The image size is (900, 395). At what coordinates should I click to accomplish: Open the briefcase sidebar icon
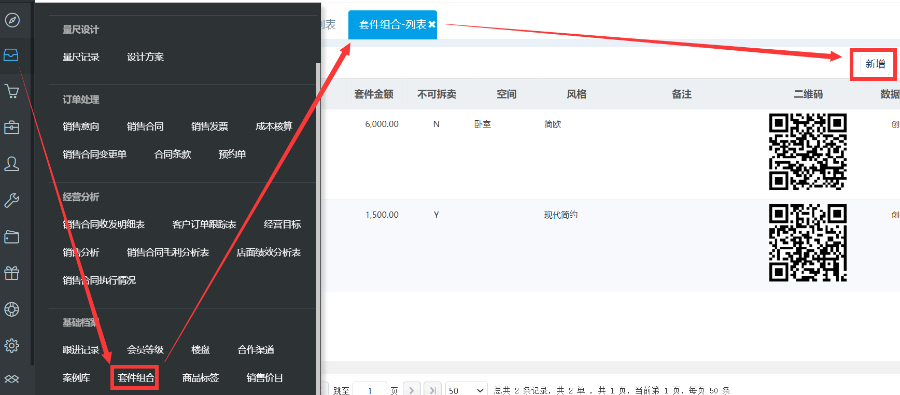click(x=12, y=128)
